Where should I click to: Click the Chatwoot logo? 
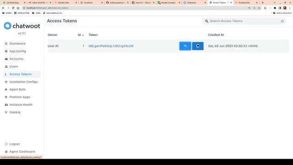pos(22,26)
